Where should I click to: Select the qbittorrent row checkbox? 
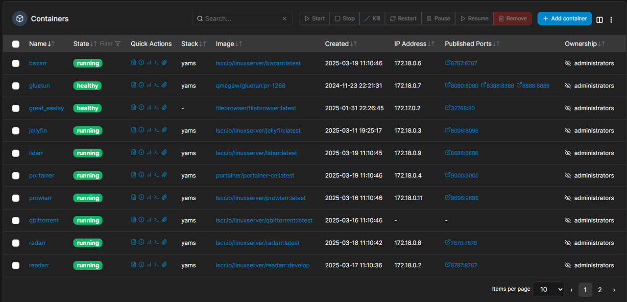pos(16,221)
